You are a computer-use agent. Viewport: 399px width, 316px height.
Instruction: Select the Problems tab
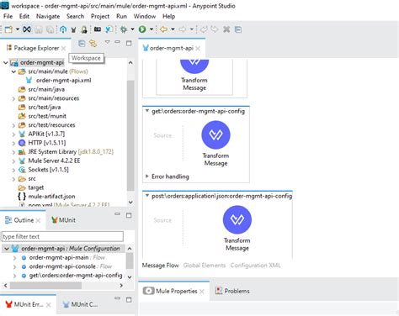[232, 291]
